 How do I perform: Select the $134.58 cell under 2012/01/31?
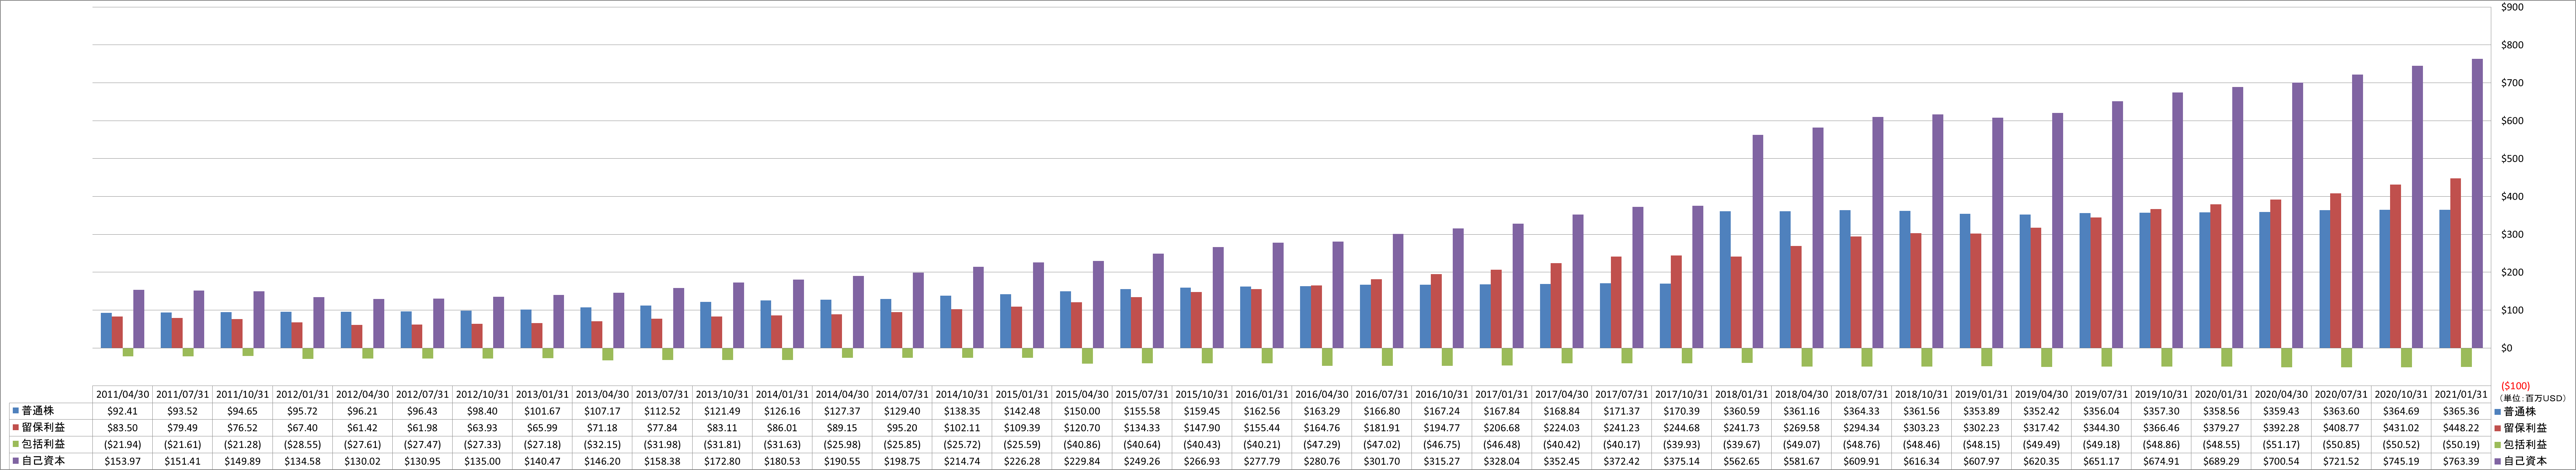(x=302, y=461)
